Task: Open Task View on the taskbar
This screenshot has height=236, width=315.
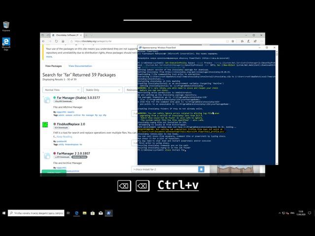Action: click(68, 213)
